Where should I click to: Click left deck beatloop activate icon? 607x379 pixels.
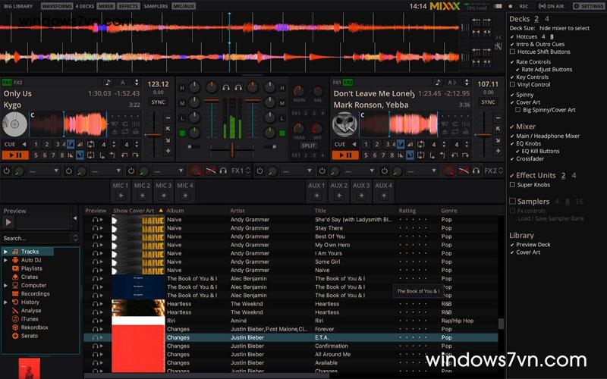coord(90,144)
